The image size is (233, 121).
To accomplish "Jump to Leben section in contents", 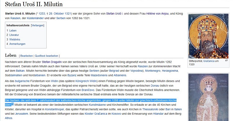I will [x=13, y=31].
